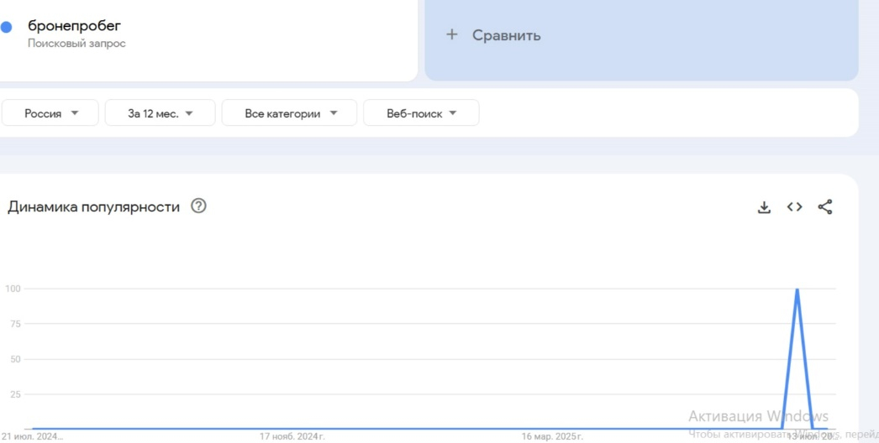The image size is (879, 443).
Task: Click the Динамика популярности heading
Action: 93,207
